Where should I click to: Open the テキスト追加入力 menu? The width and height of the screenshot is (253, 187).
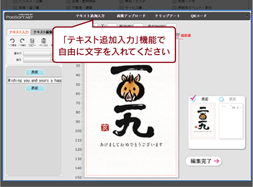pos(90,16)
